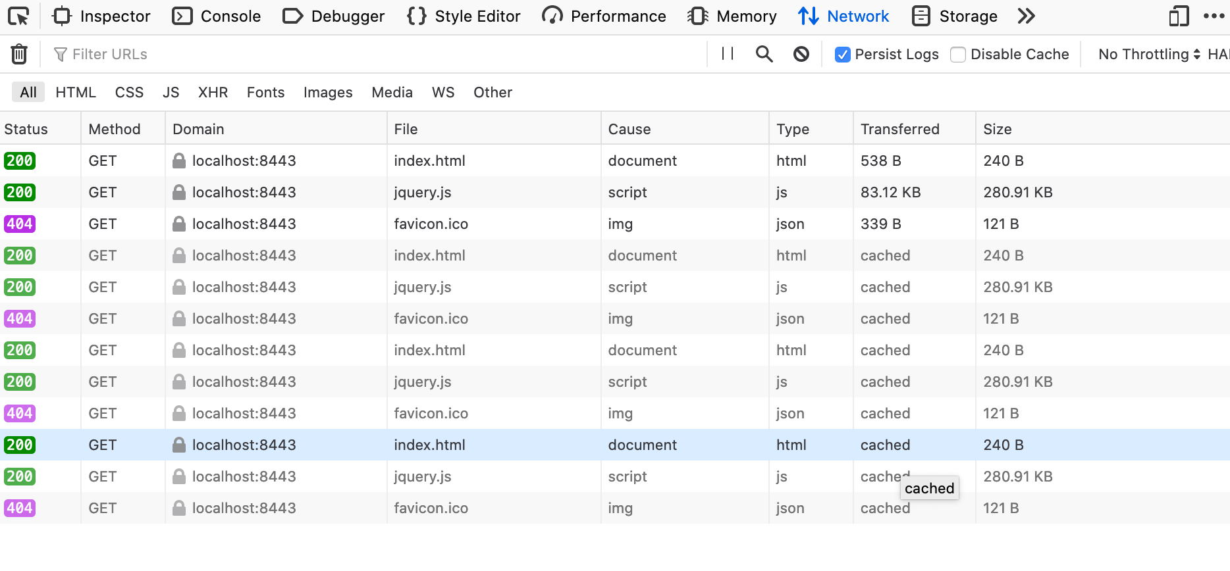
Task: Filter requests by Media
Action: [x=392, y=92]
